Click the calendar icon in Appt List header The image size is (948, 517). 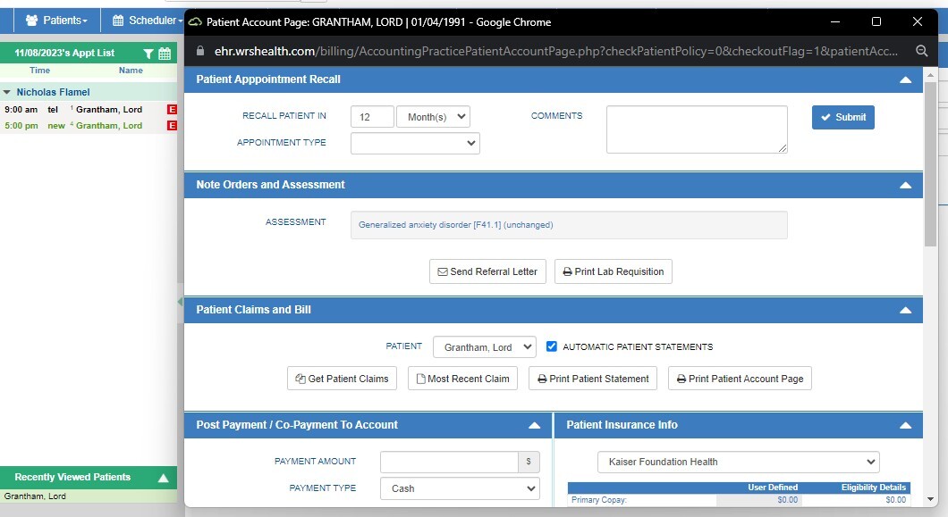point(165,54)
